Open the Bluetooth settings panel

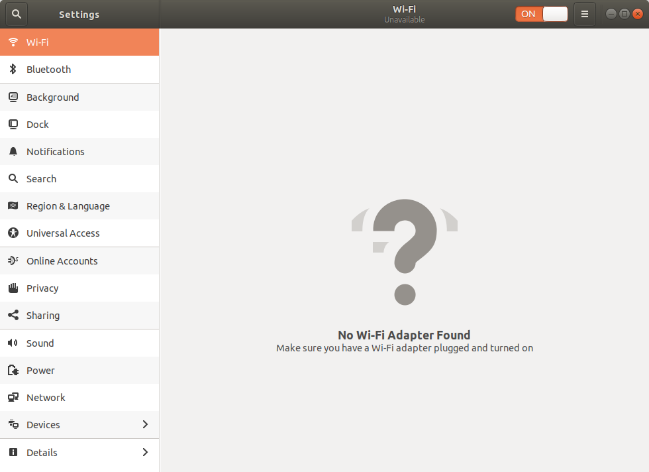(79, 69)
